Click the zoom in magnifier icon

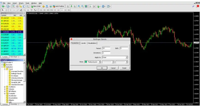tap(79, 6)
